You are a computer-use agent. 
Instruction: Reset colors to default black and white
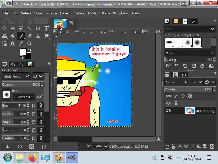(22, 57)
